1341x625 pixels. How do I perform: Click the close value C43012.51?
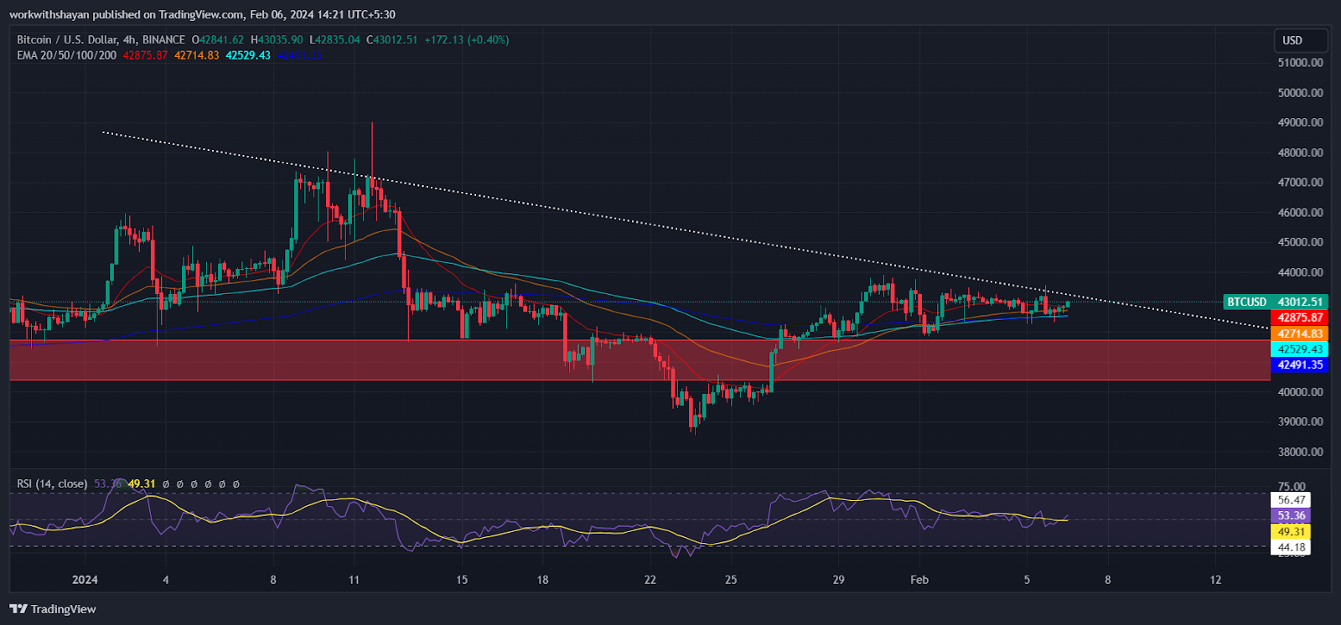pyautogui.click(x=391, y=39)
